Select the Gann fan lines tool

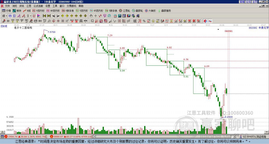click(97, 21)
